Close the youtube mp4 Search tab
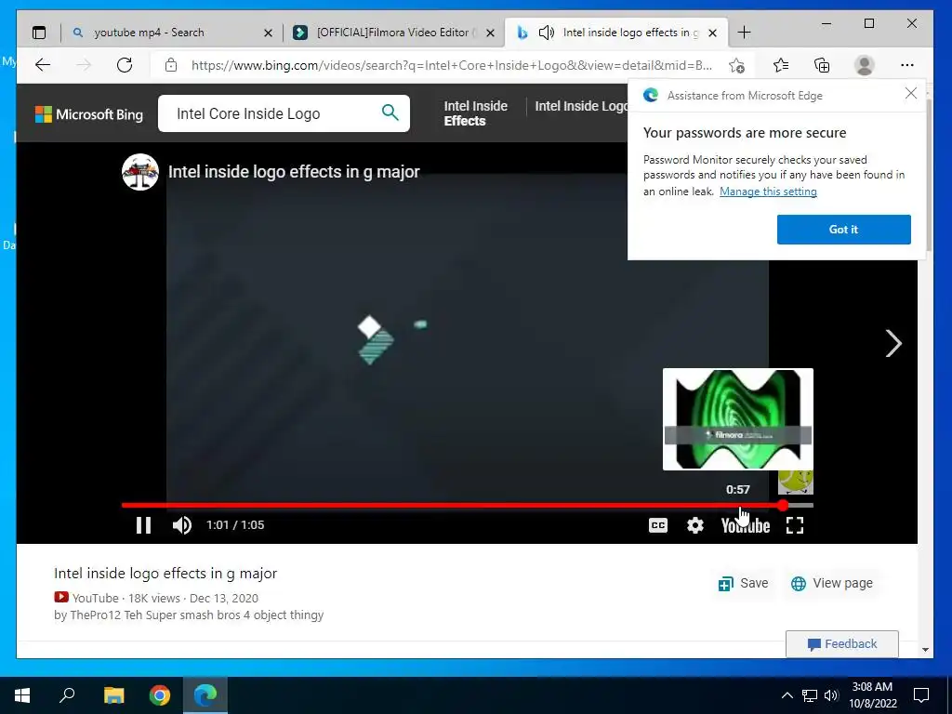 [x=268, y=33]
